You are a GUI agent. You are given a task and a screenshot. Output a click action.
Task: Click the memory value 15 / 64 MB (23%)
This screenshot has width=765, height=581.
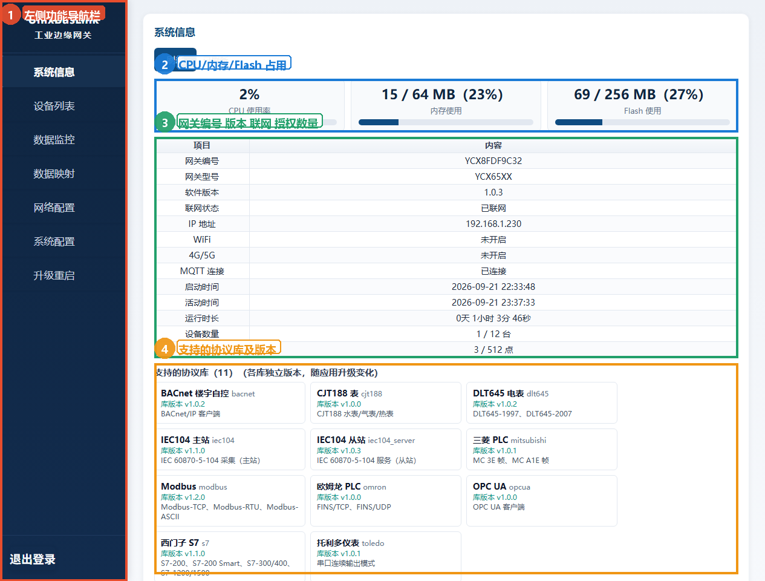pos(442,94)
